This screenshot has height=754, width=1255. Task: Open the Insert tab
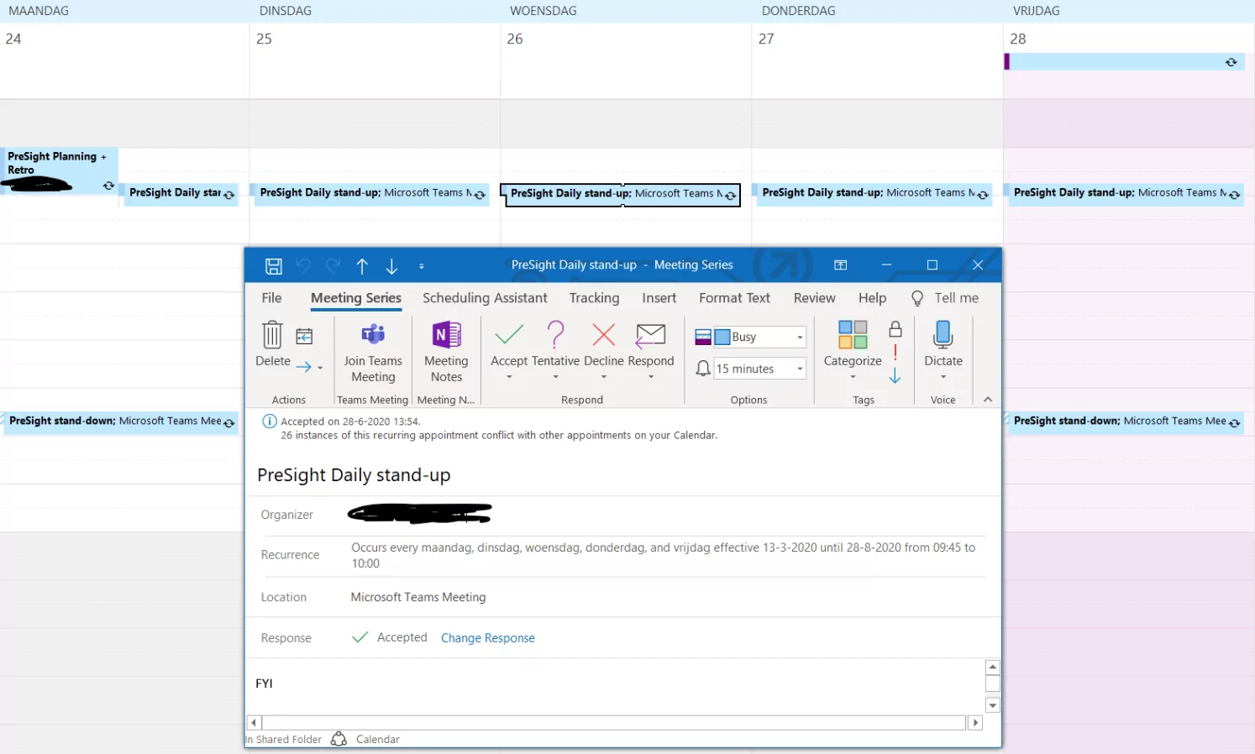pos(659,298)
